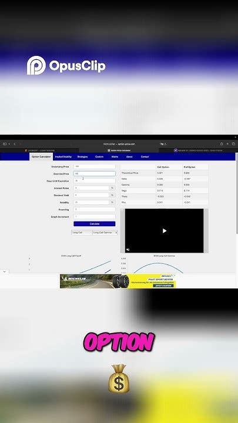Image resolution: width=238 pixels, height=423 pixels.
Task: Click the blue Calculate button
Action: (95, 224)
